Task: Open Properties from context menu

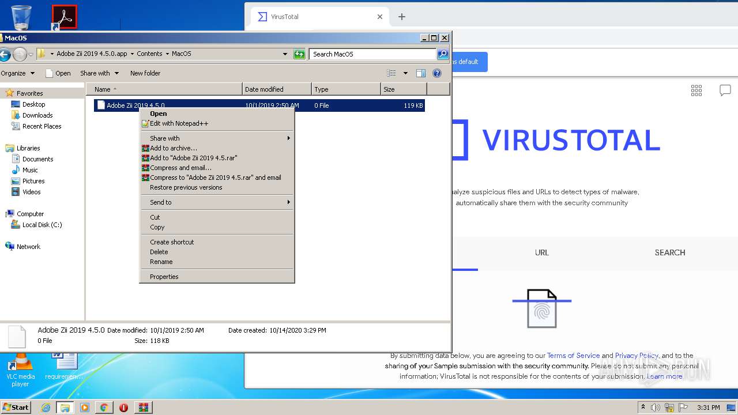Action: [217, 277]
